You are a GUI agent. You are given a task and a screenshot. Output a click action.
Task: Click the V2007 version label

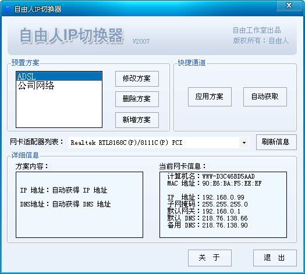(x=141, y=41)
